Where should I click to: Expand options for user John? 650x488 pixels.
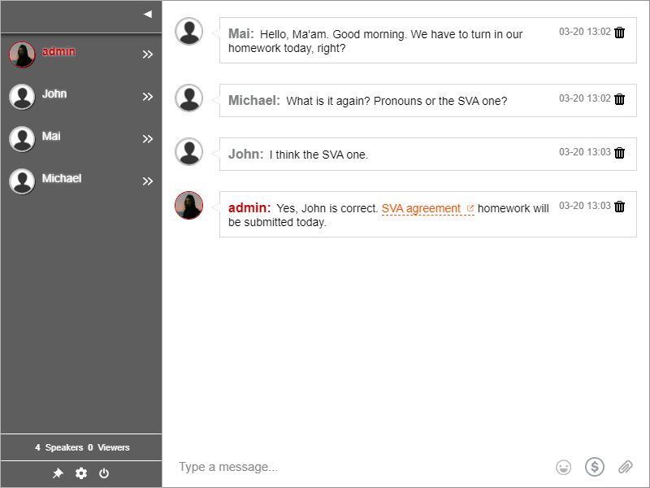click(147, 97)
